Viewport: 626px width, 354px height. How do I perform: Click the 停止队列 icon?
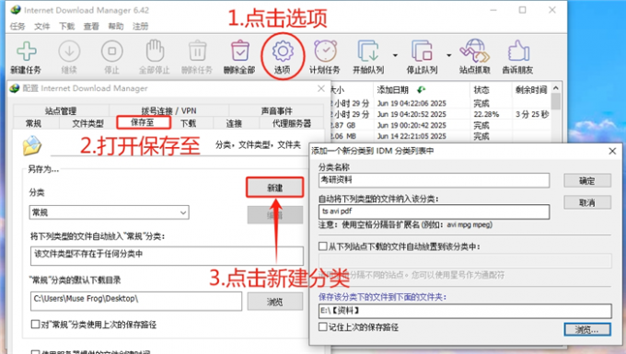pos(422,51)
